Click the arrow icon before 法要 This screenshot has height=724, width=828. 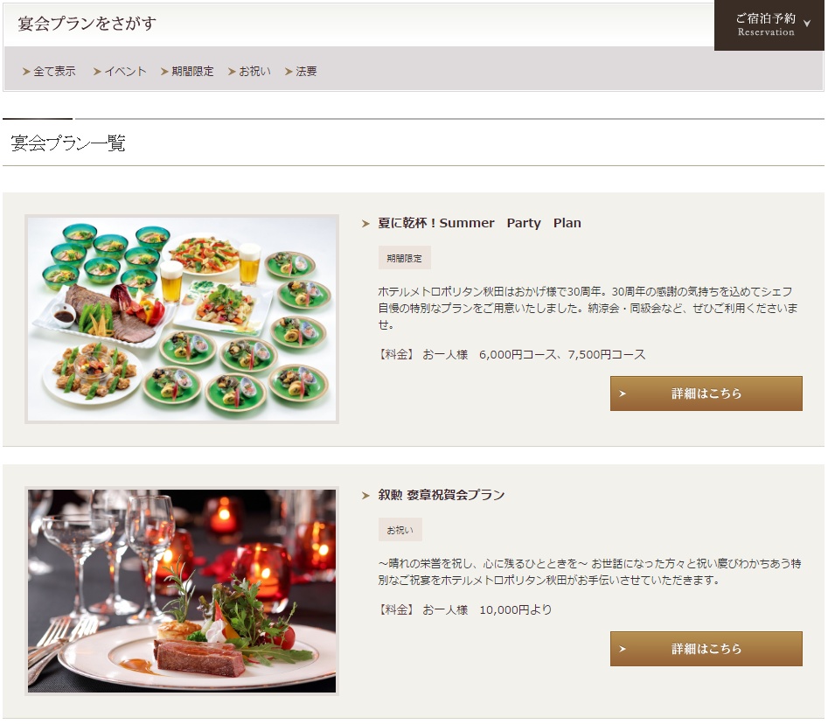coord(289,72)
